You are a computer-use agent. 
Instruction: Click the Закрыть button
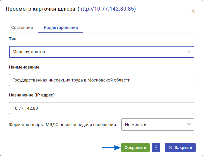[x=180, y=147]
